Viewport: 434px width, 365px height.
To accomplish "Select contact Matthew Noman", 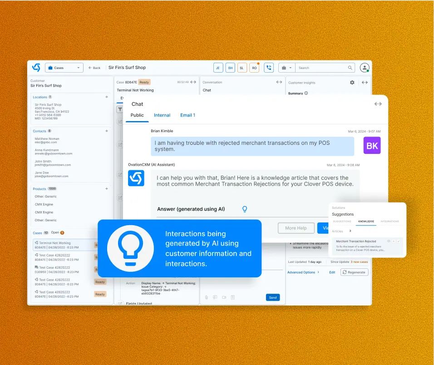I will 47,140.
